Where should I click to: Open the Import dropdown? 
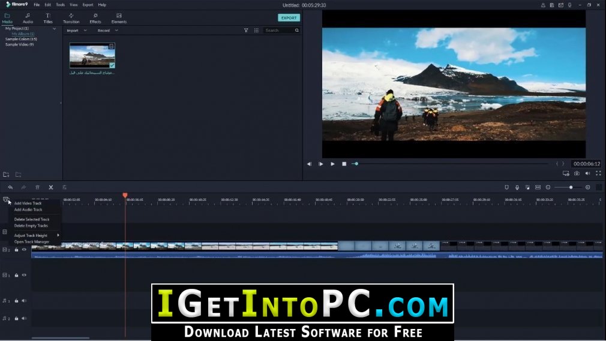pyautogui.click(x=77, y=31)
